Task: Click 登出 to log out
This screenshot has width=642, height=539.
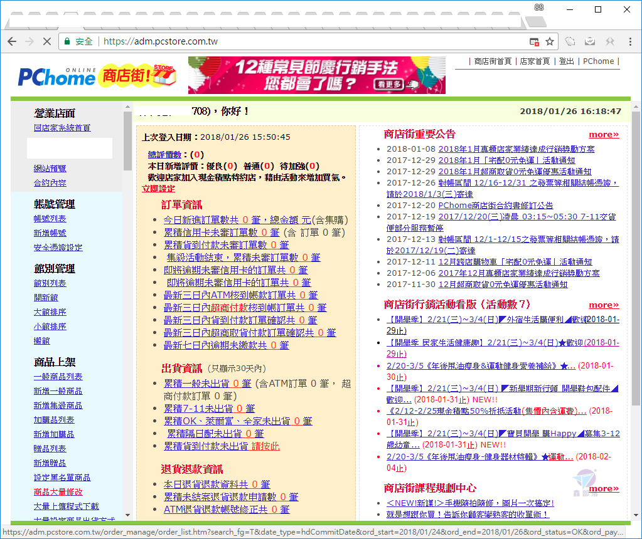Action: [566, 61]
